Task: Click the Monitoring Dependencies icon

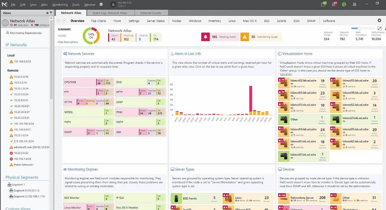Action: pyautogui.click(x=7, y=33)
